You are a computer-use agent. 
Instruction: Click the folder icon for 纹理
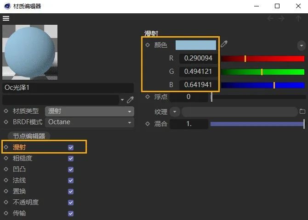coord(302,111)
